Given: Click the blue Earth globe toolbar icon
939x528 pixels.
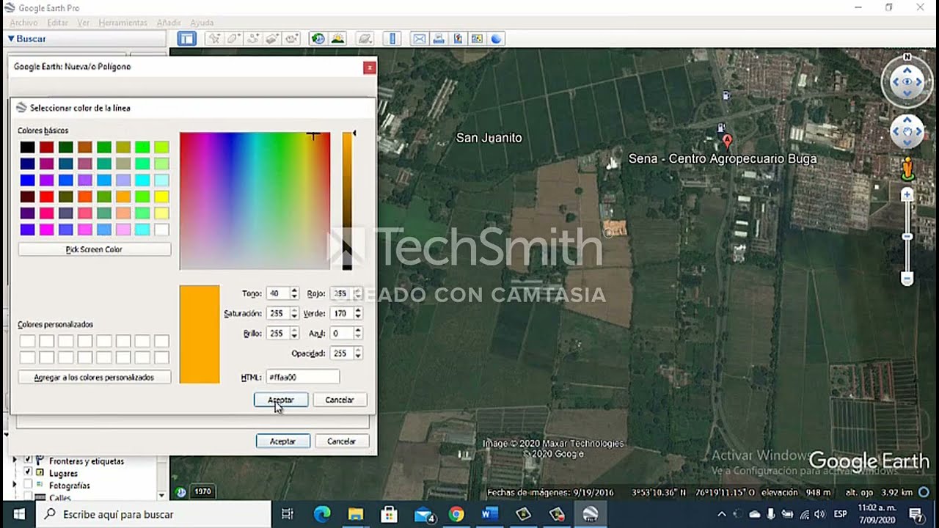Looking at the screenshot, I should [496, 39].
